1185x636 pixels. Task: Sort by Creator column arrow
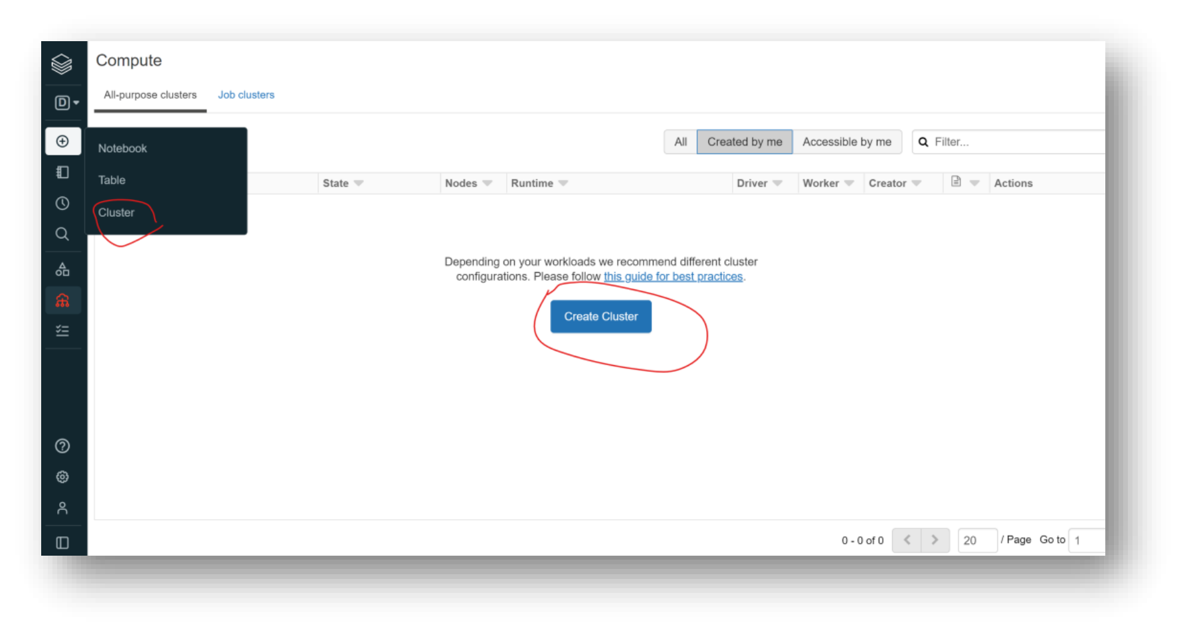tap(917, 183)
